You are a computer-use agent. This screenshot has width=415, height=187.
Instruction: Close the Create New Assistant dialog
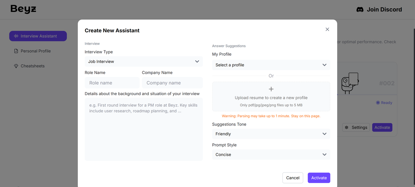point(327,29)
